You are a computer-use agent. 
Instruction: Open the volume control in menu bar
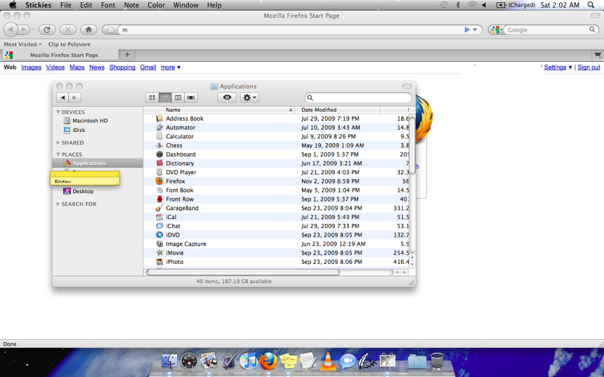(484, 5)
